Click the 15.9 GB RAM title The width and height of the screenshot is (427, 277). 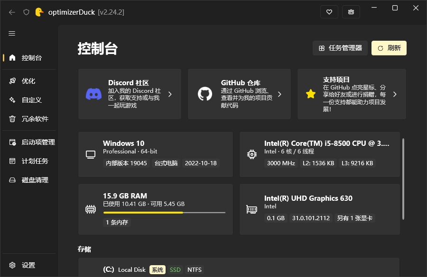tap(125, 196)
